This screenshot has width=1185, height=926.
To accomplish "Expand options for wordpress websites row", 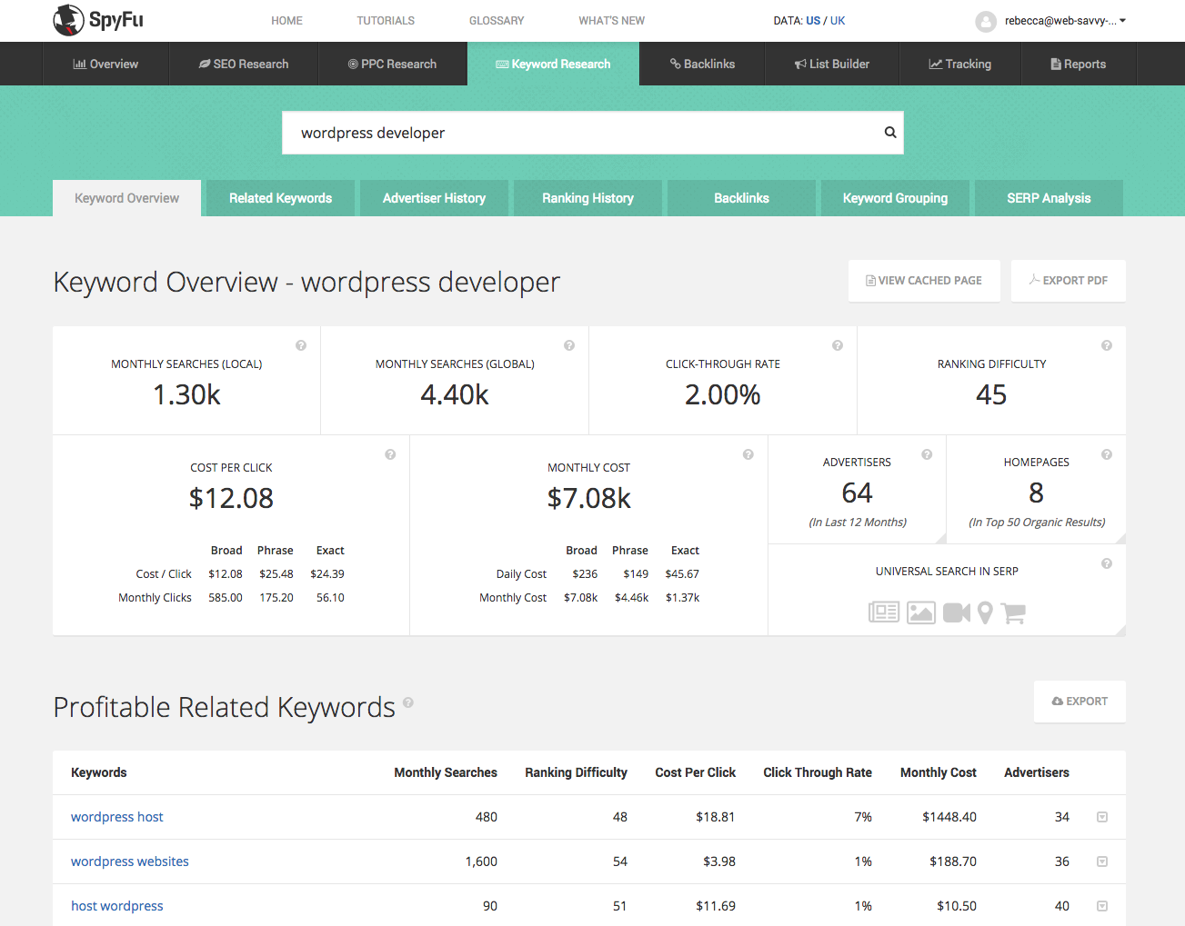I will point(1102,861).
